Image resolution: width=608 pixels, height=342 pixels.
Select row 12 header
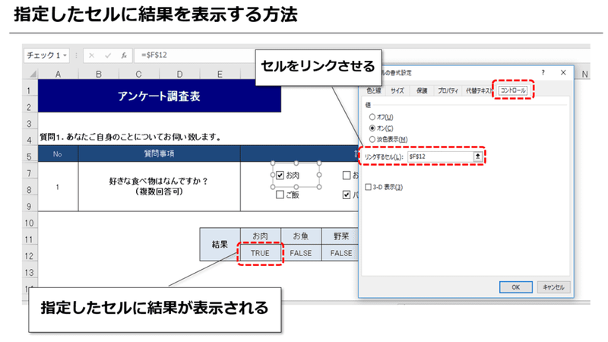30,256
